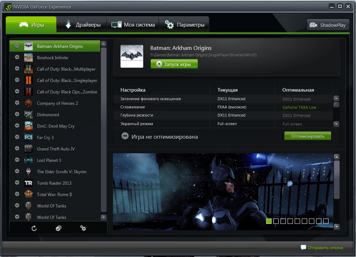Click Call of Duty: Black Ops...Zombie icon
Screen dimensions: 356x257
29,92
